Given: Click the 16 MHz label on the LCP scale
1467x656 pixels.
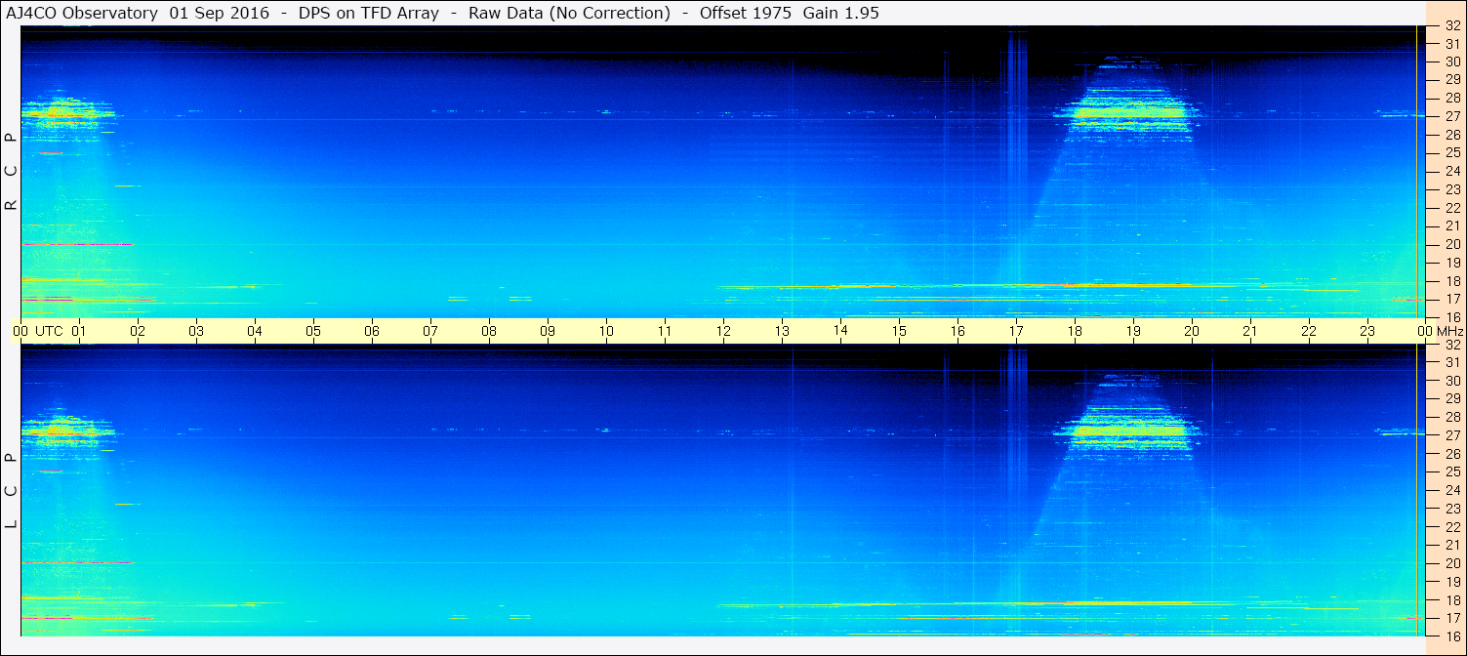Looking at the screenshot, I should (1452, 636).
